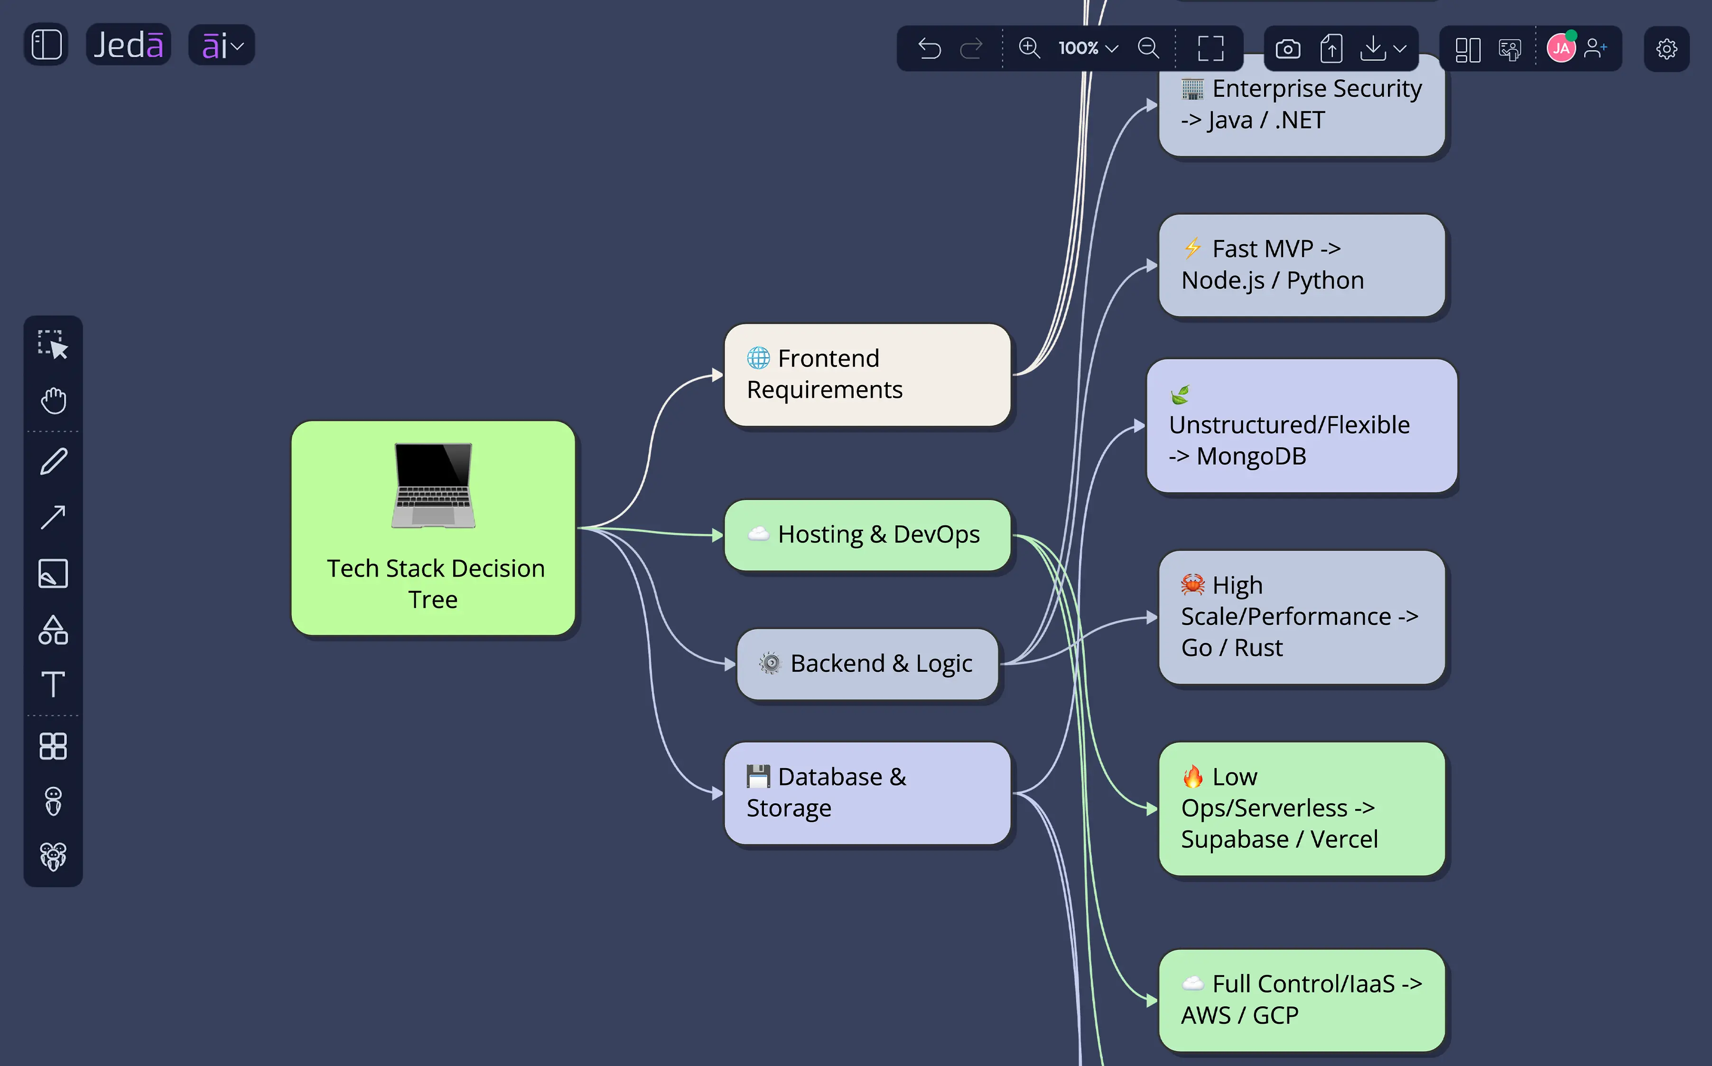The image size is (1712, 1066).
Task: Click the download icon
Action: (x=1373, y=49)
